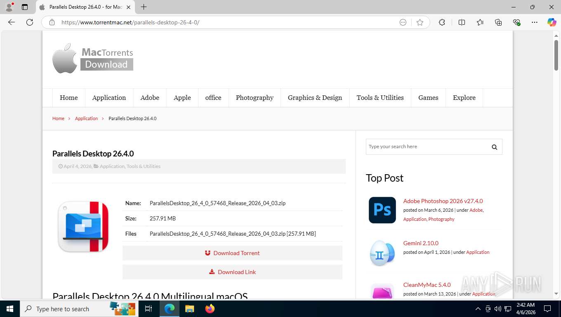Click the Photography tag under Photoshop post
The height and width of the screenshot is (317, 561).
441,219
